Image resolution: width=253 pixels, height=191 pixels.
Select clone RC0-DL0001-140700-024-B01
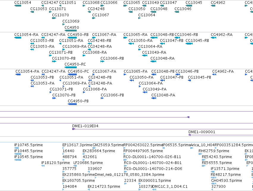125,166
